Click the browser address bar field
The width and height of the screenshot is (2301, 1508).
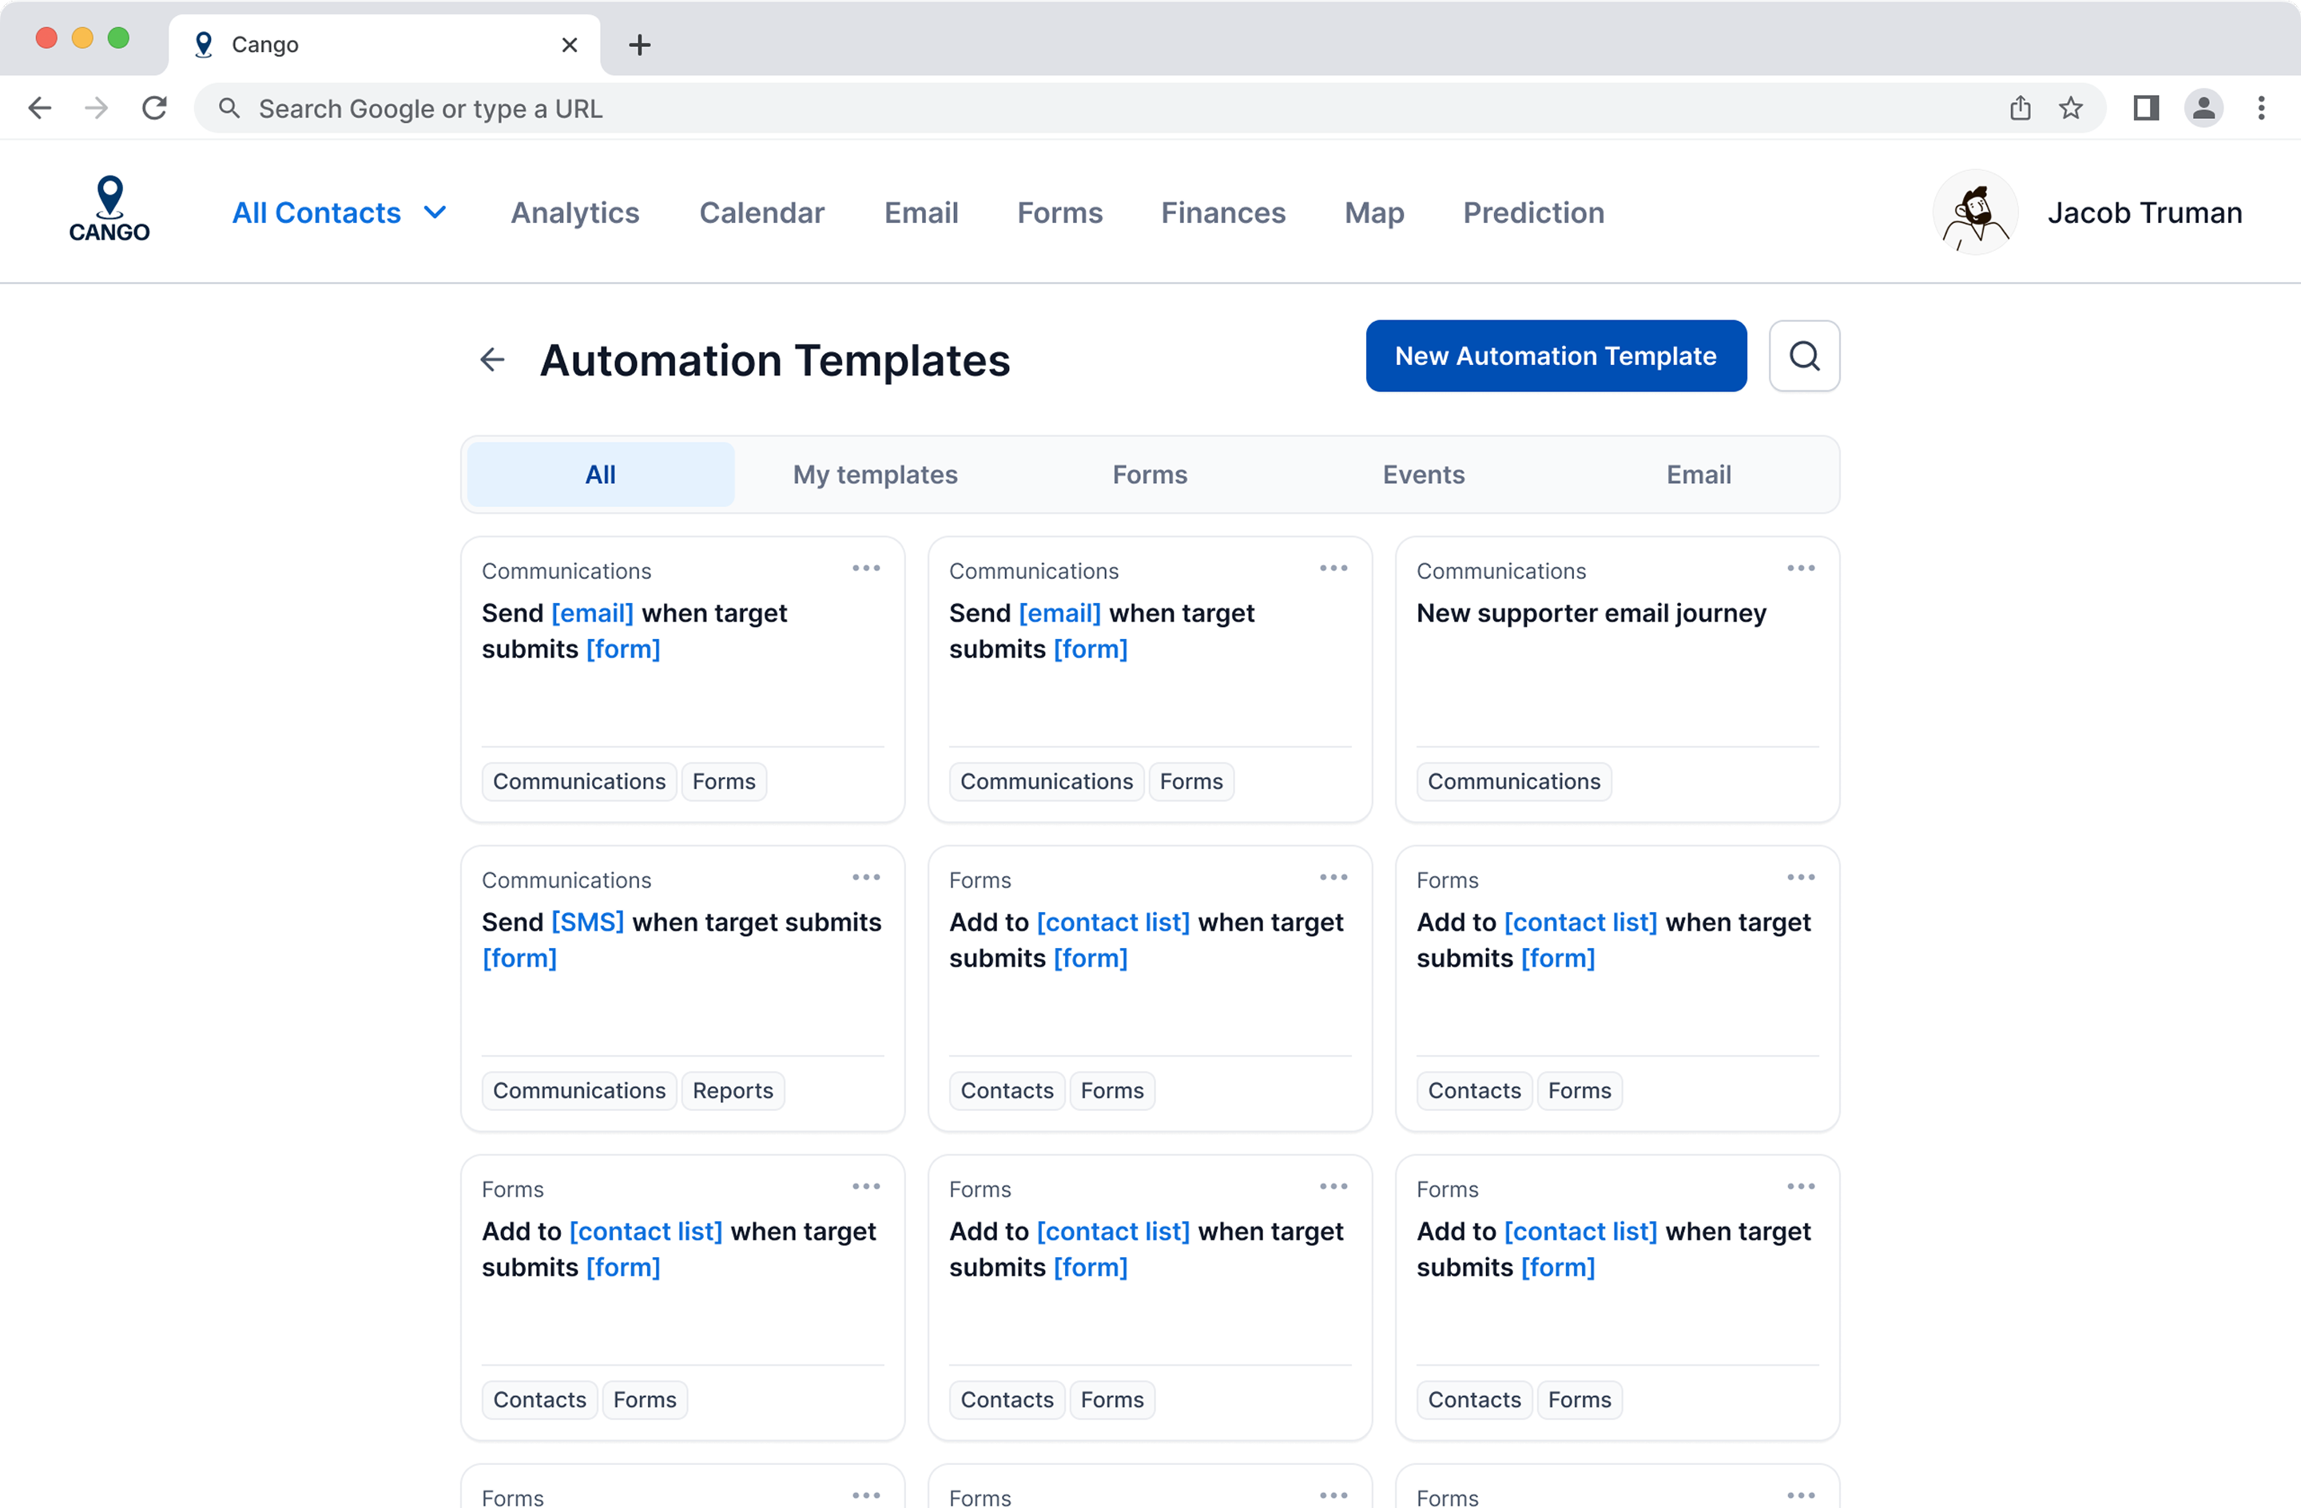[x=1063, y=109]
